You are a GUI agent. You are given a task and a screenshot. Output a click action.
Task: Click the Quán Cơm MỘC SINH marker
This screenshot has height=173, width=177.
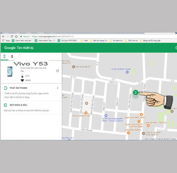tap(141, 115)
